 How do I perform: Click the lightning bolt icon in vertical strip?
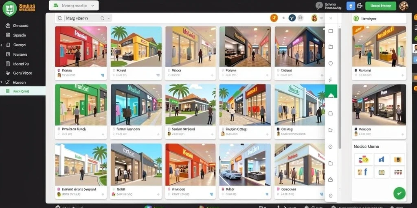pos(331,80)
